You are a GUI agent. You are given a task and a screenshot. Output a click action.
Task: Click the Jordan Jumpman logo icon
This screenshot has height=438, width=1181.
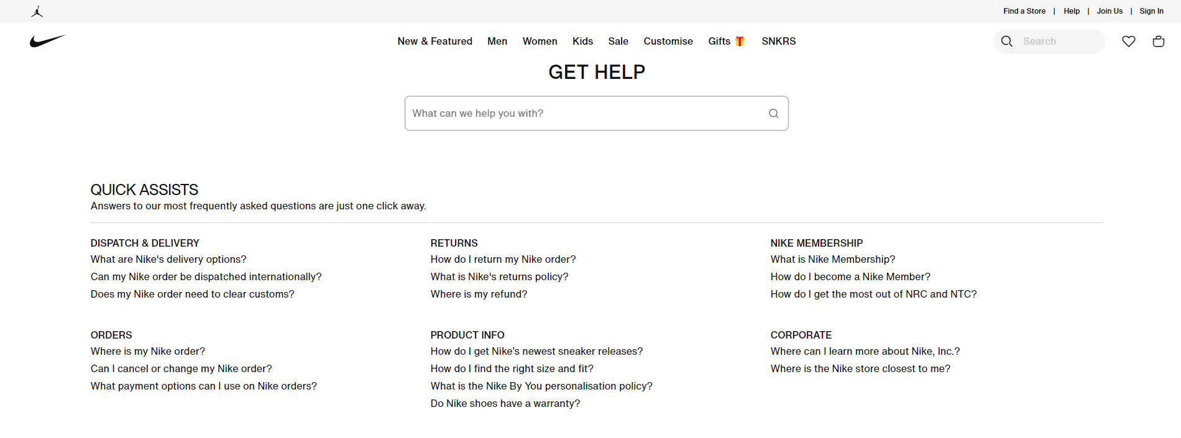37,11
